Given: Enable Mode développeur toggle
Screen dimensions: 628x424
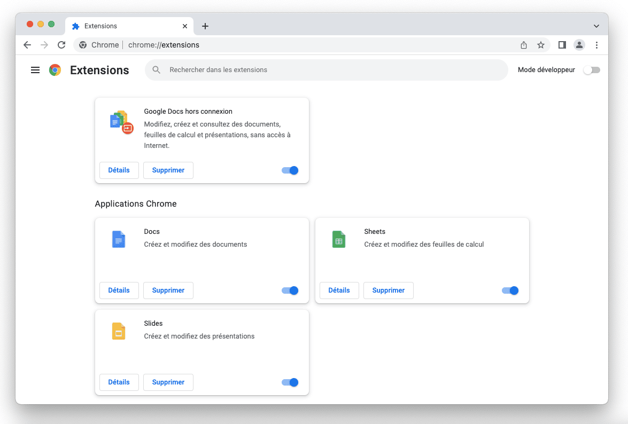Looking at the screenshot, I should pos(592,70).
